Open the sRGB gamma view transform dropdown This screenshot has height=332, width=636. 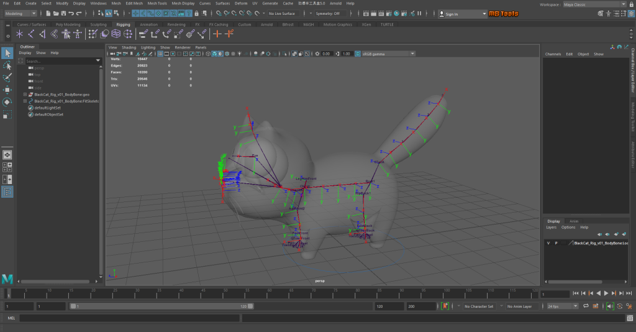coord(388,53)
